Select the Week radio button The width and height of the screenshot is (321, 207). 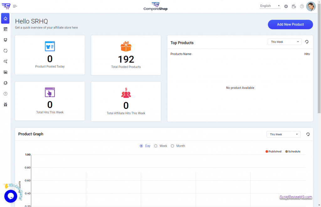pyautogui.click(x=155, y=146)
